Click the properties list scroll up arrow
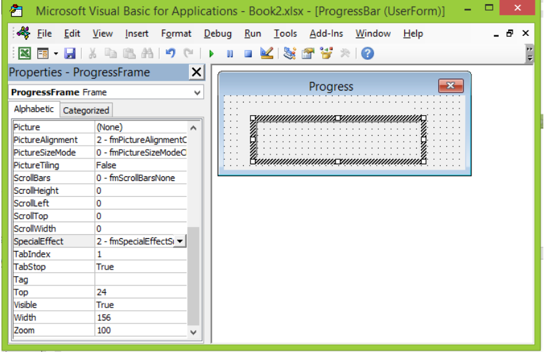This screenshot has height=352, width=544. pyautogui.click(x=194, y=128)
